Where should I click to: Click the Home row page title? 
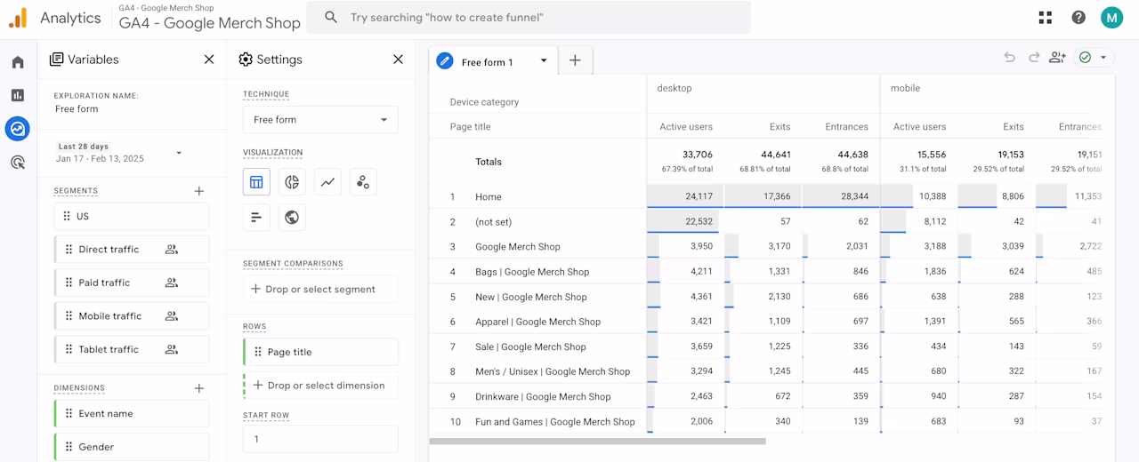click(x=489, y=197)
